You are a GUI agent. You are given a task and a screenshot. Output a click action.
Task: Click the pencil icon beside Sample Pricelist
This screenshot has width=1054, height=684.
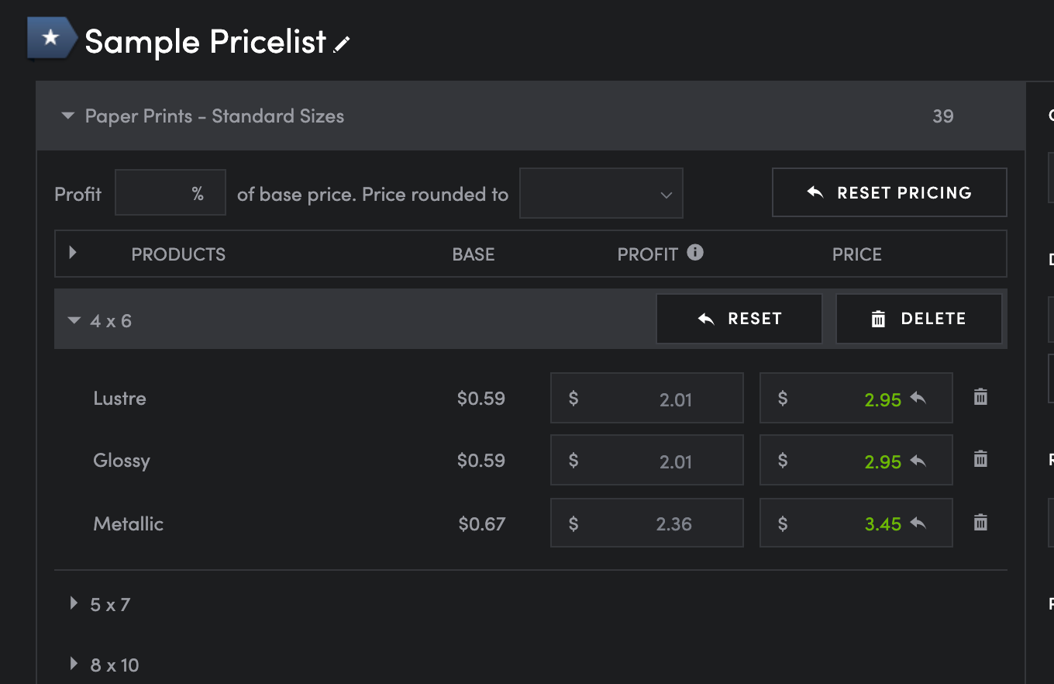pyautogui.click(x=342, y=45)
